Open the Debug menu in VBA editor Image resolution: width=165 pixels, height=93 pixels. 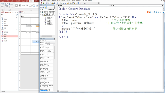(x=63, y=1)
